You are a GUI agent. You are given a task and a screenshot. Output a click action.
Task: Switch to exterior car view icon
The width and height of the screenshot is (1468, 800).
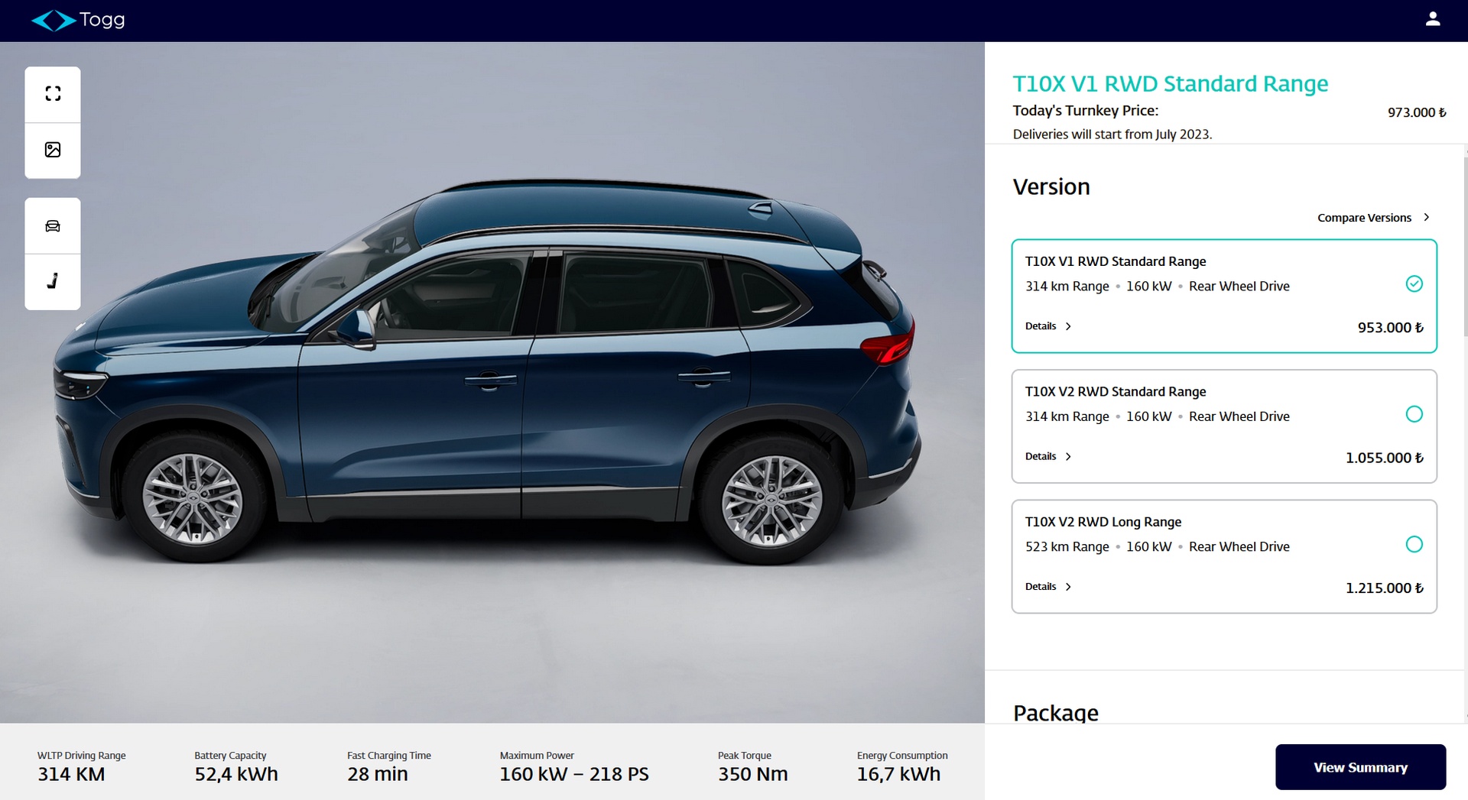pyautogui.click(x=53, y=226)
